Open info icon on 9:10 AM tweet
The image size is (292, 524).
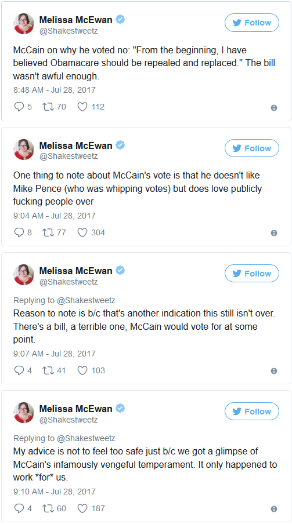point(274,509)
